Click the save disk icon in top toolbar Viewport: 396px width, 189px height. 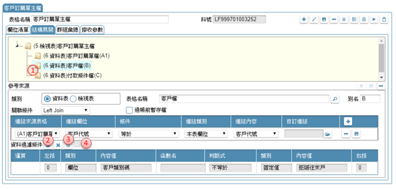click(324, 20)
